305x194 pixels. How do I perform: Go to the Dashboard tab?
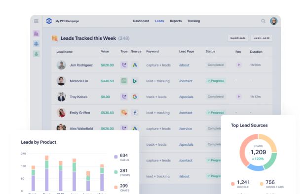click(x=141, y=21)
